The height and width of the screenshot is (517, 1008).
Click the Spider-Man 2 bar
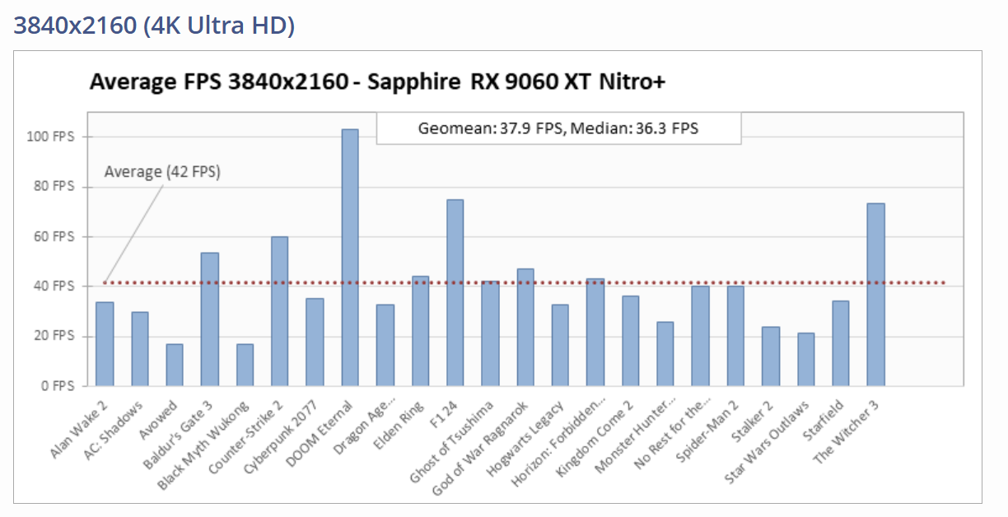point(735,336)
